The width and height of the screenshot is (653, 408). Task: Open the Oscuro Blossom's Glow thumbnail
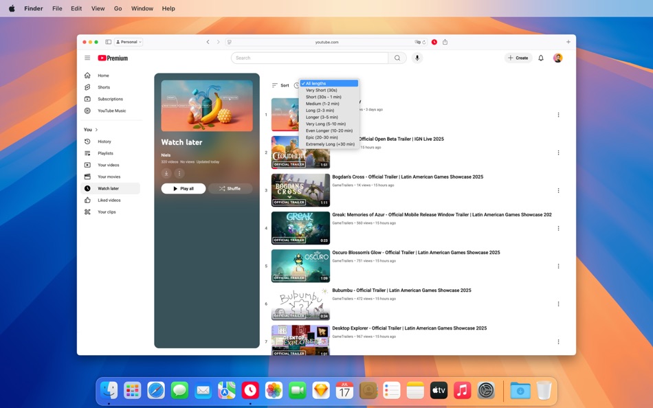[x=300, y=266]
